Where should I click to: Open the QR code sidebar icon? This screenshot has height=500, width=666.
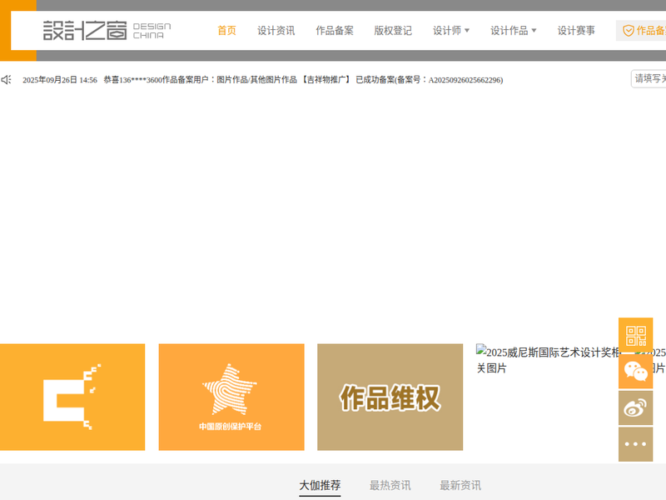click(x=635, y=336)
